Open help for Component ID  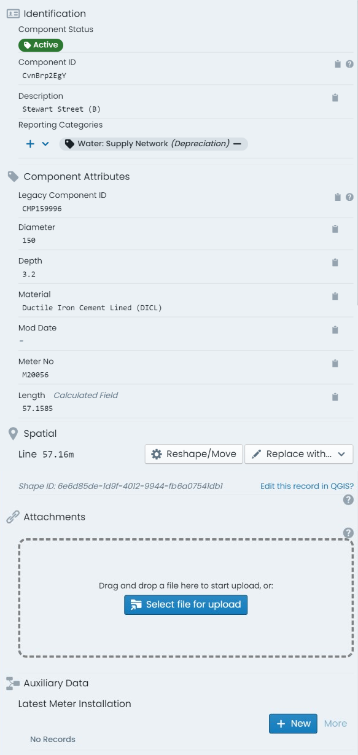[349, 64]
